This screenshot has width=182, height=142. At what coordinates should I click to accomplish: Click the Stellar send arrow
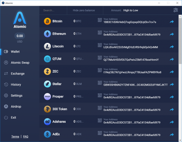tap(172, 84)
